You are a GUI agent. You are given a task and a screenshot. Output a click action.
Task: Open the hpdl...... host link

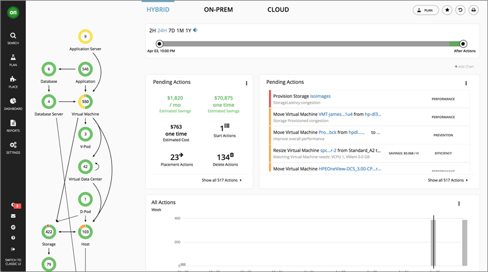356,132
